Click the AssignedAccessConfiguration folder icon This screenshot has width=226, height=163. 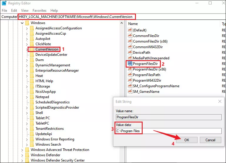32,28
